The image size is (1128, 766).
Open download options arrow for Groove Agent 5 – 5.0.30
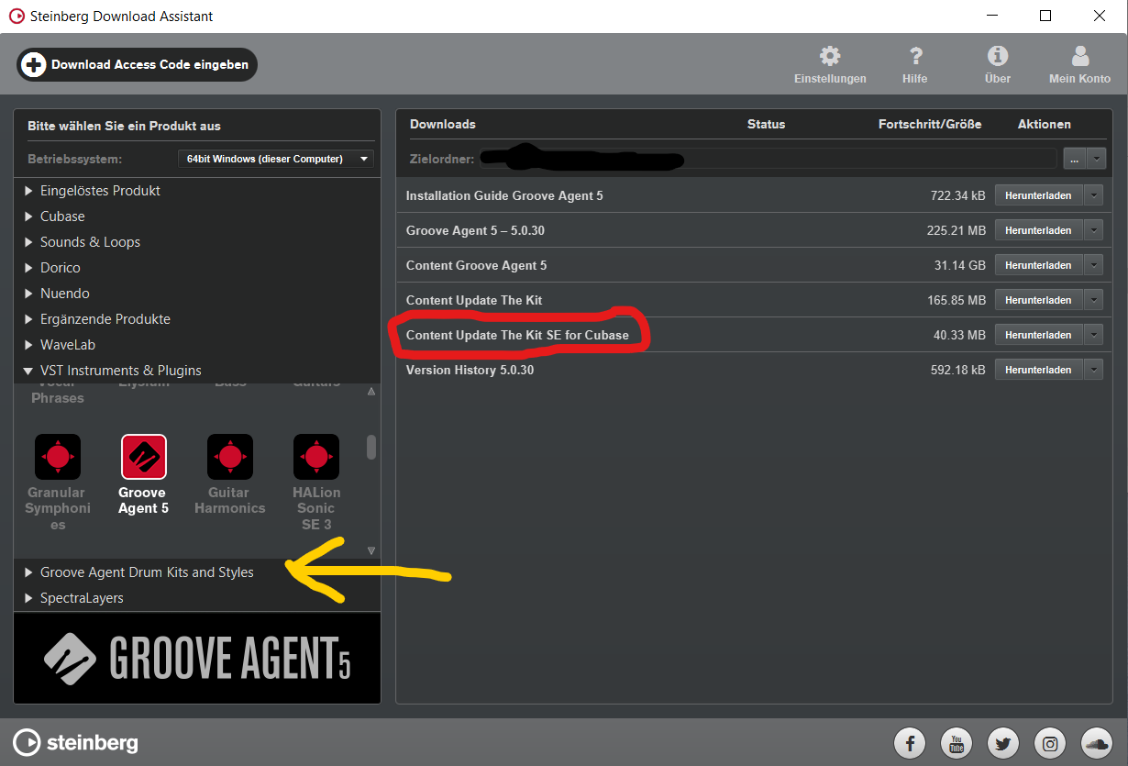(x=1093, y=230)
